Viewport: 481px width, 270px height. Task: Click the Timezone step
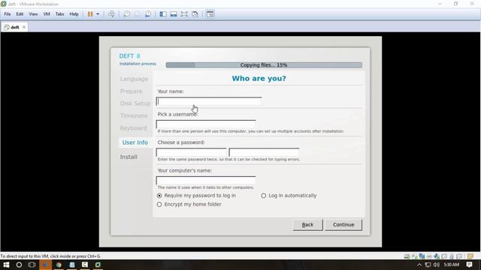[x=134, y=115]
